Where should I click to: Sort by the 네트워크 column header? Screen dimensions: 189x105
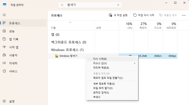pyautogui.click(x=170, y=25)
